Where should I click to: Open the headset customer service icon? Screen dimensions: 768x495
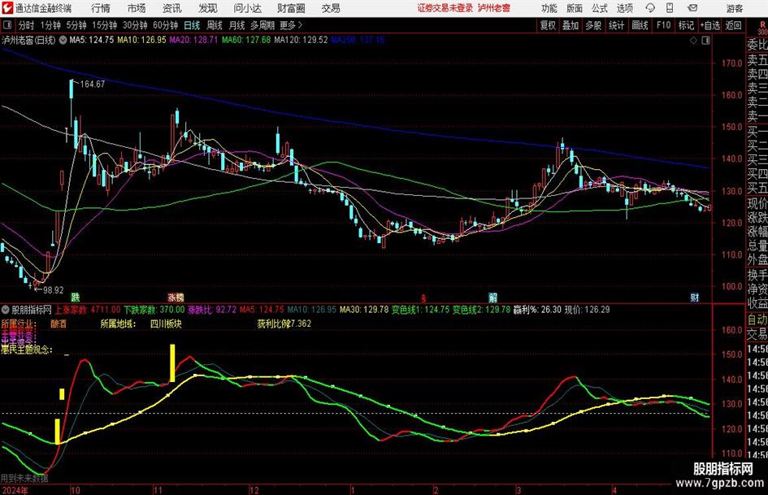click(x=650, y=8)
